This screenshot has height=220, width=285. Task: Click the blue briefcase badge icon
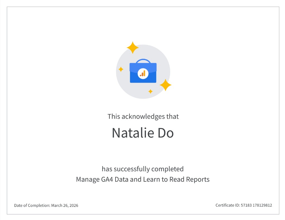point(143,71)
